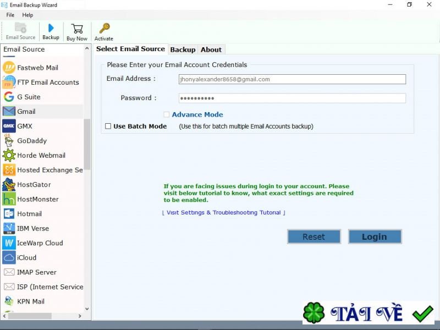
Task: Select Gmail text in source list
Action: pyautogui.click(x=26, y=112)
